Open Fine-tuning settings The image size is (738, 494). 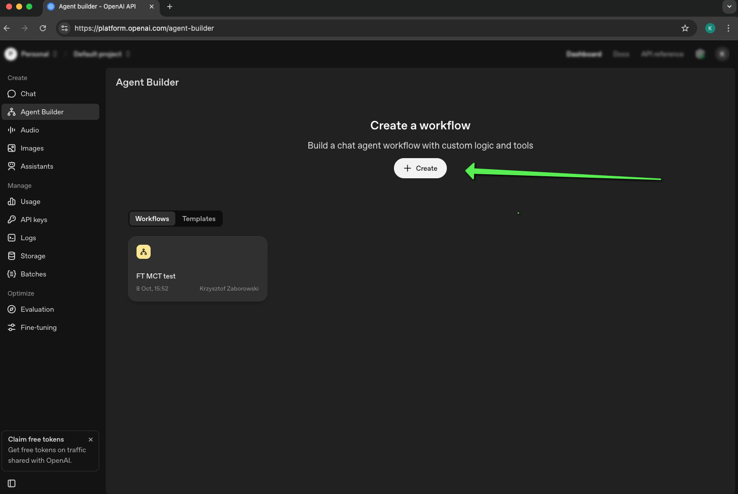(x=38, y=327)
